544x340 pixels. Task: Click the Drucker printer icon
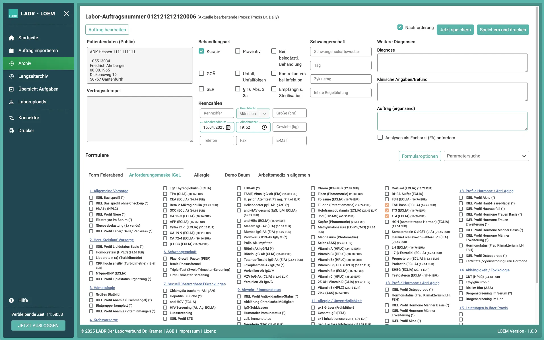pos(11,131)
